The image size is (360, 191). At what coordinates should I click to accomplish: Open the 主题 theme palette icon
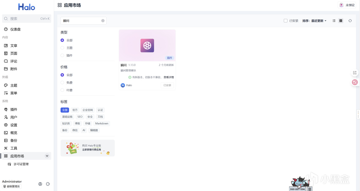pos(6,85)
